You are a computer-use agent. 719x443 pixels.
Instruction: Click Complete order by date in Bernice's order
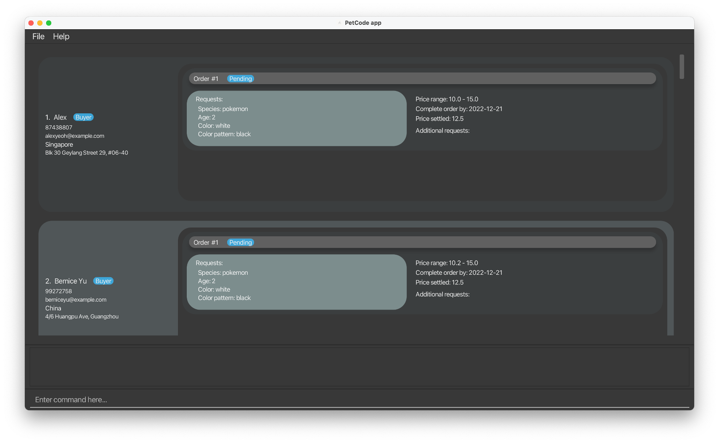click(459, 273)
